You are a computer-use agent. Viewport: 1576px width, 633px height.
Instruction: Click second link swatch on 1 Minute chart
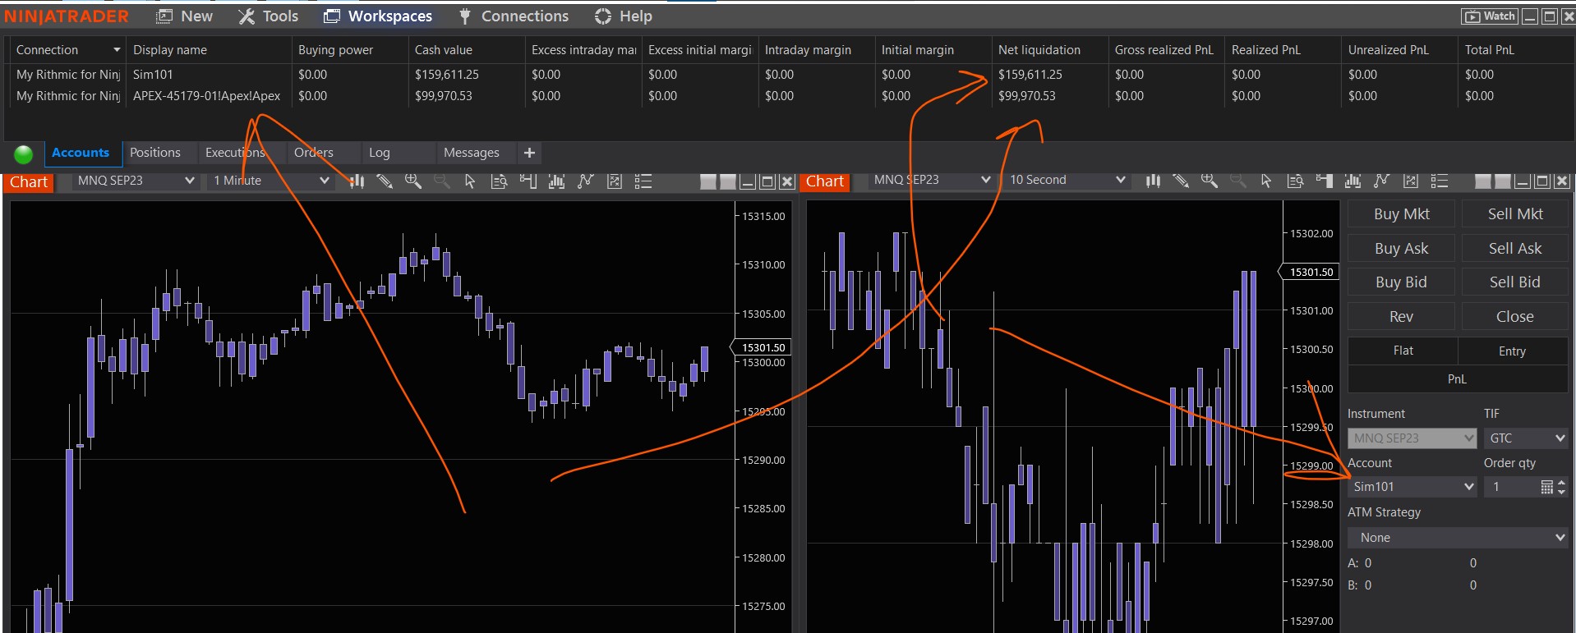pos(727,181)
